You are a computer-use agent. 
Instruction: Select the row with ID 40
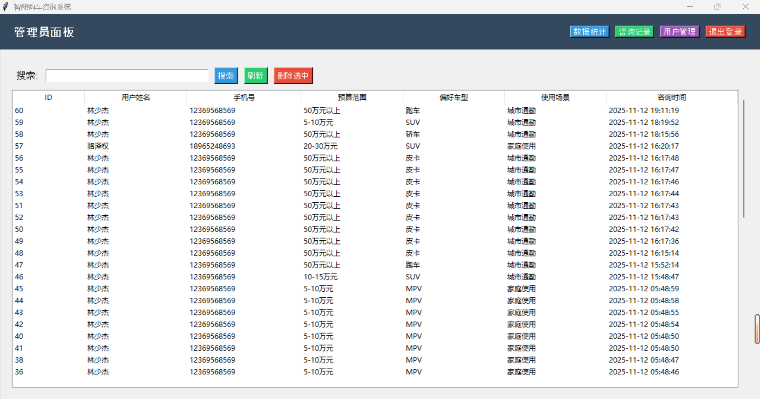(375, 336)
